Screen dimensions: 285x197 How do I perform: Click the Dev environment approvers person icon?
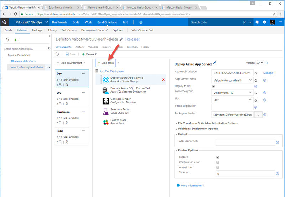pyautogui.click(x=60, y=85)
